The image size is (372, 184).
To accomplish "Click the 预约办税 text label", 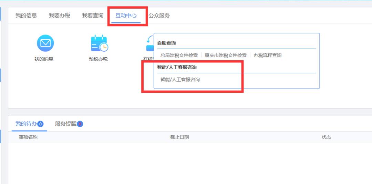I will [98, 59].
